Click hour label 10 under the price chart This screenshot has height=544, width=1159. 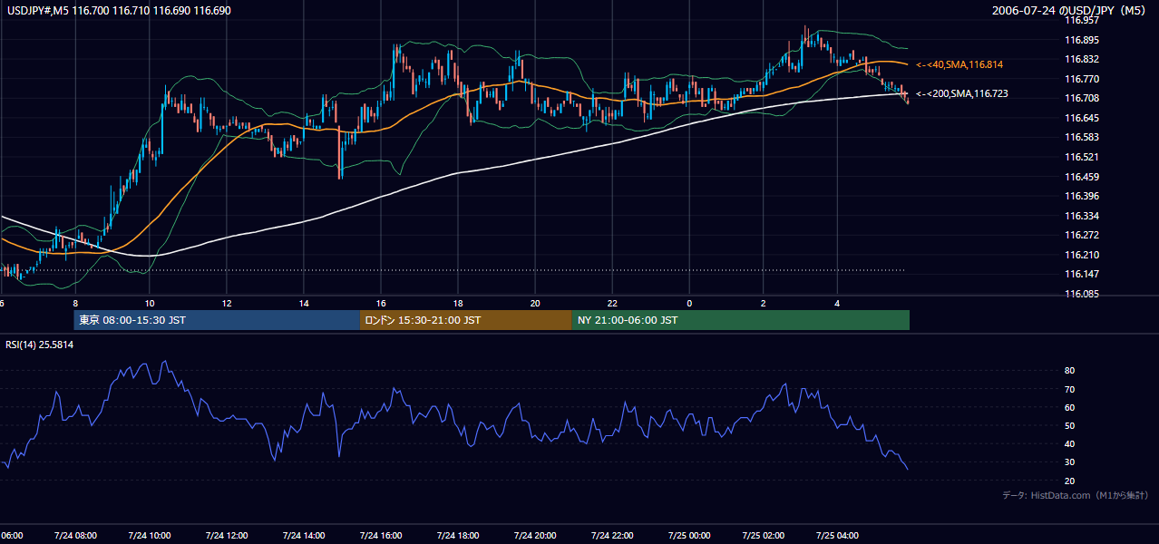pos(150,303)
